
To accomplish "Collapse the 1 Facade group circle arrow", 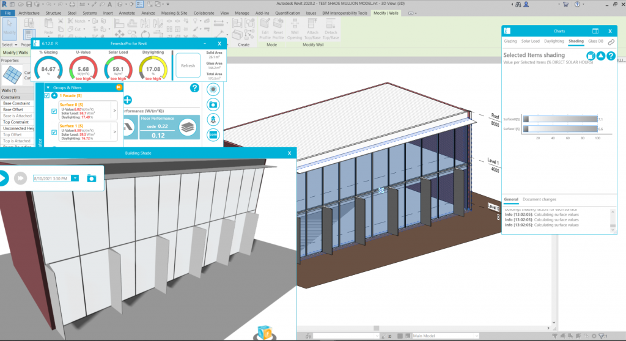I will 54,96.
